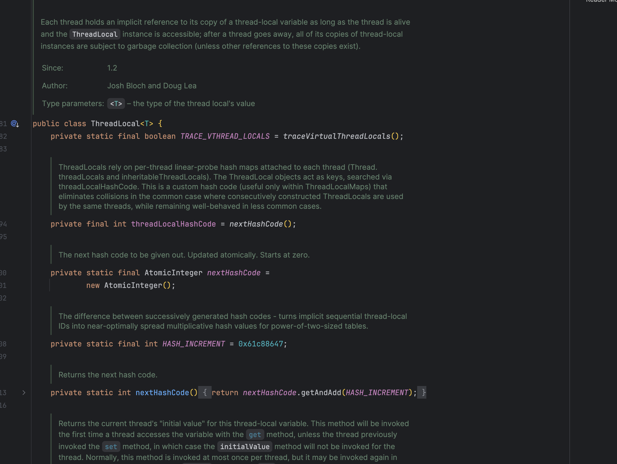Screen dimensions: 617x464
Task: Click the getAndAdd method call
Action: coord(321,393)
